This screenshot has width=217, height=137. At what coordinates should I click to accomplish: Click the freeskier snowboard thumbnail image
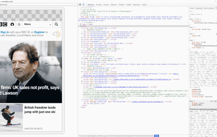[11, 117]
